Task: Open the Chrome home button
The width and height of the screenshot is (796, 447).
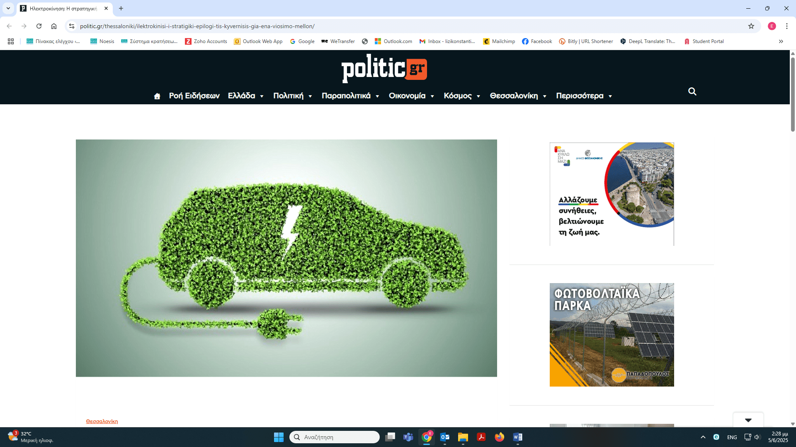Action: (54, 26)
